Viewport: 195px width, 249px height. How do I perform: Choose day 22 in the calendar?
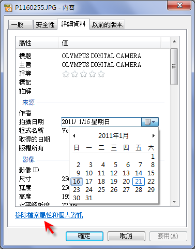pos(151,182)
